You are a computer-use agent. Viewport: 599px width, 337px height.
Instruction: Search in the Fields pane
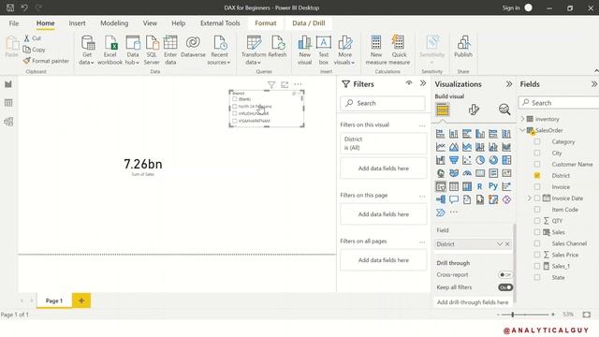(x=559, y=103)
